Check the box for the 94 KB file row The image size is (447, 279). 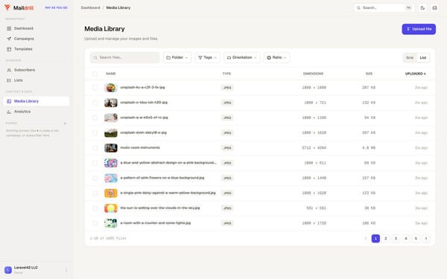95,118
